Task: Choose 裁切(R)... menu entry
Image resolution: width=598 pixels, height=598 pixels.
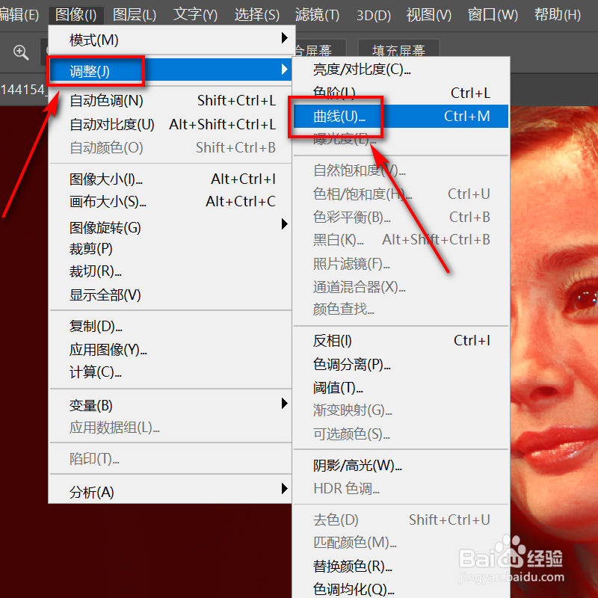Action: 170,271
